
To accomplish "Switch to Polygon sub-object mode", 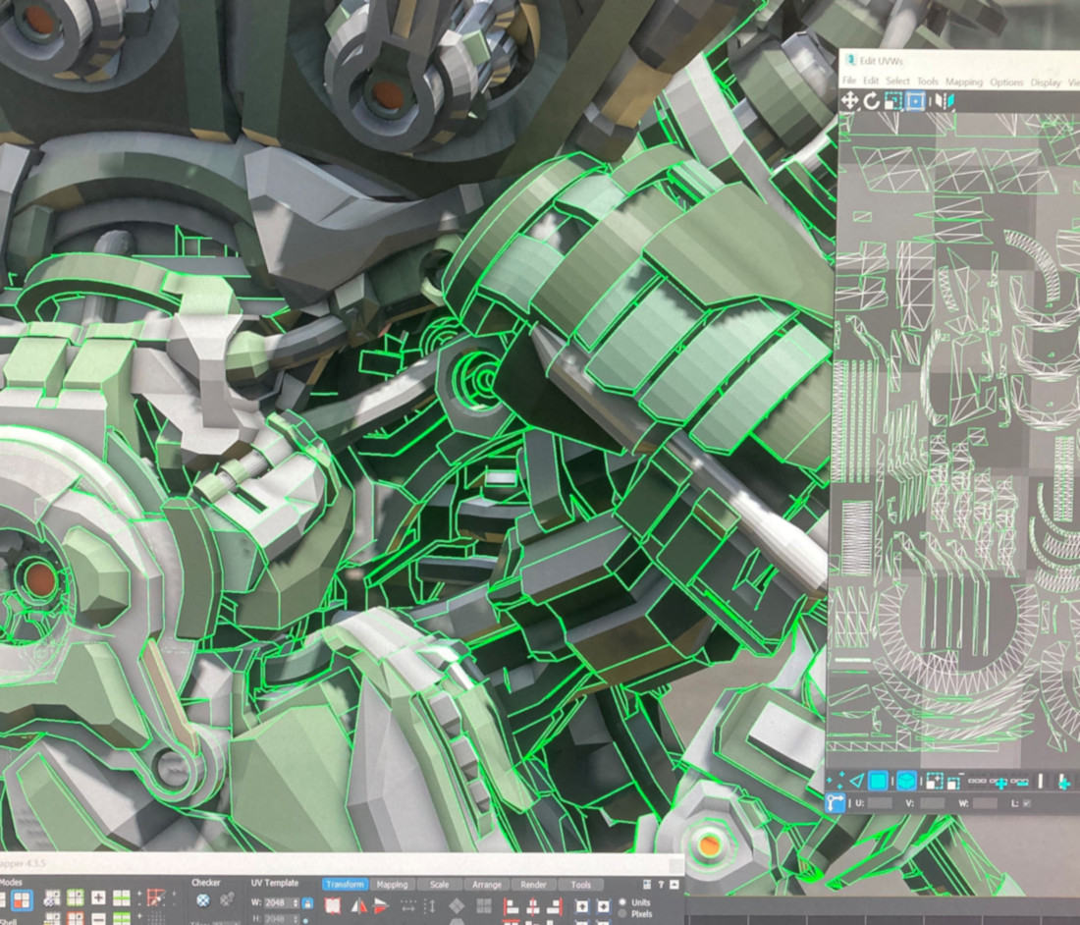I will coord(878,782).
